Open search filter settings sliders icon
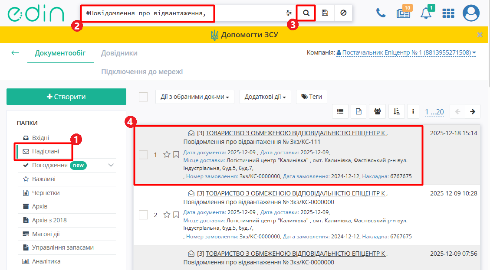 coord(289,13)
